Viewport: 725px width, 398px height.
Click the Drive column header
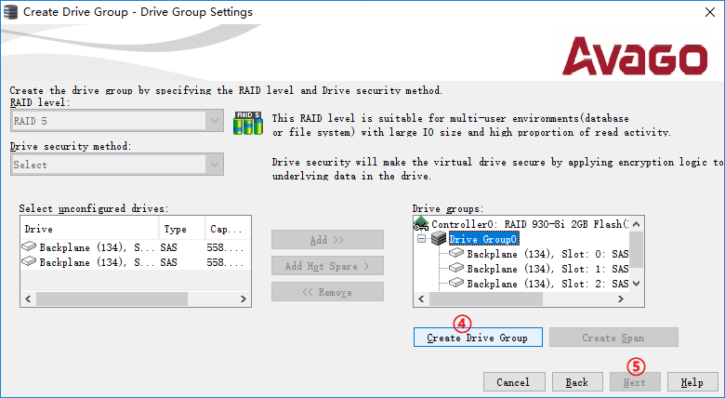tap(88, 229)
